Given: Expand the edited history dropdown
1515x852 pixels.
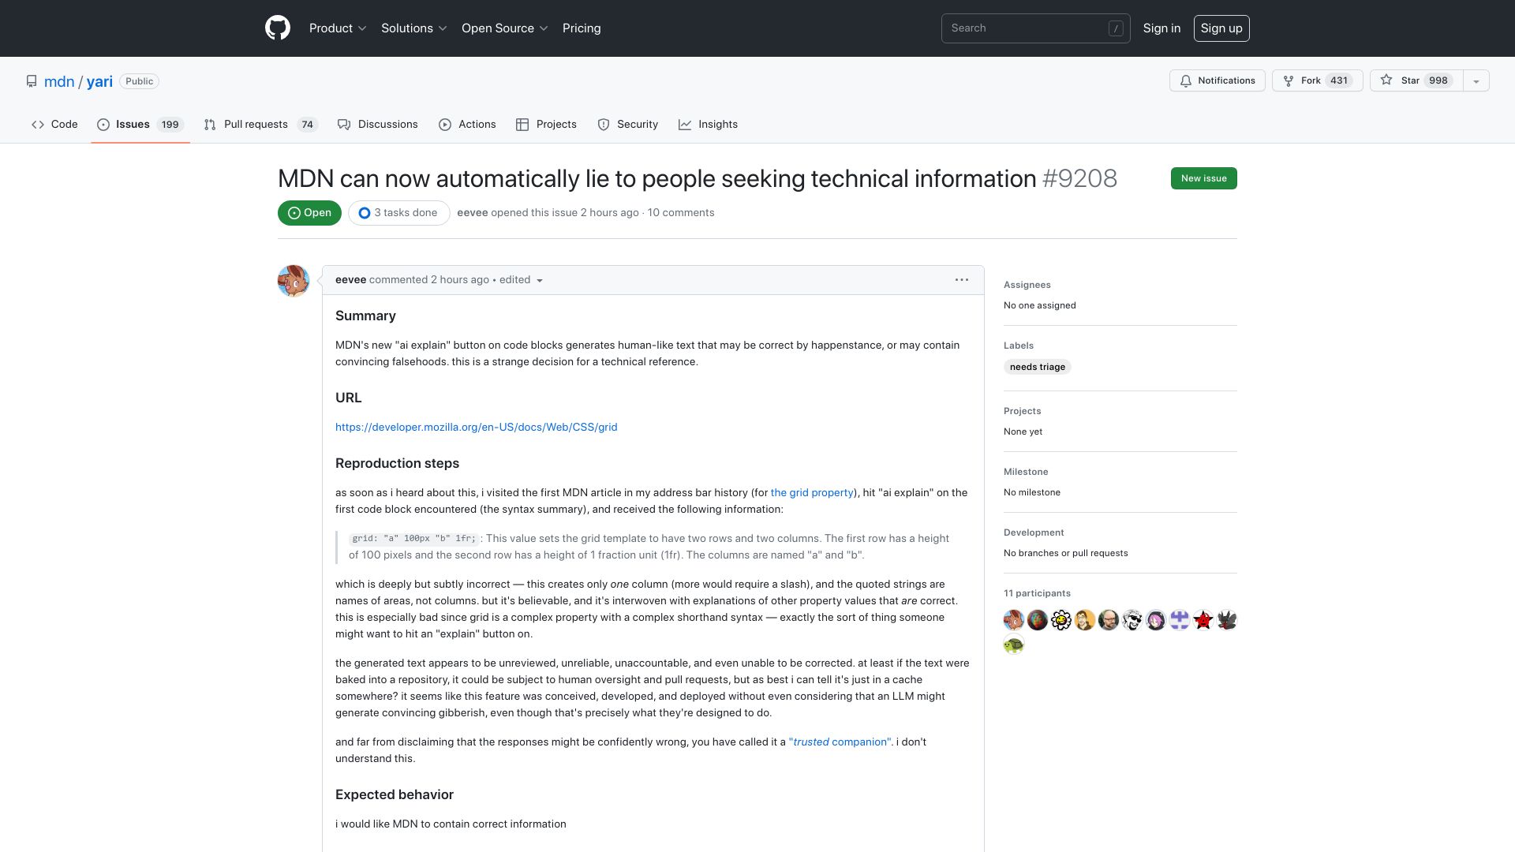Looking at the screenshot, I should coord(521,280).
